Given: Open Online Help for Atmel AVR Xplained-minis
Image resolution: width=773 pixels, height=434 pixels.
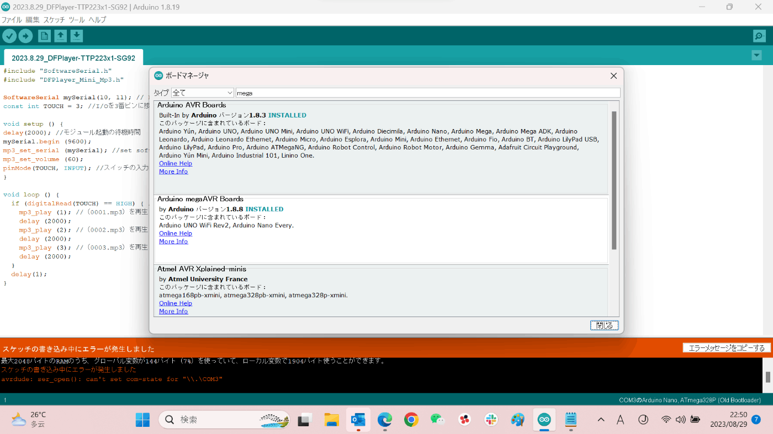Looking at the screenshot, I should pyautogui.click(x=176, y=303).
